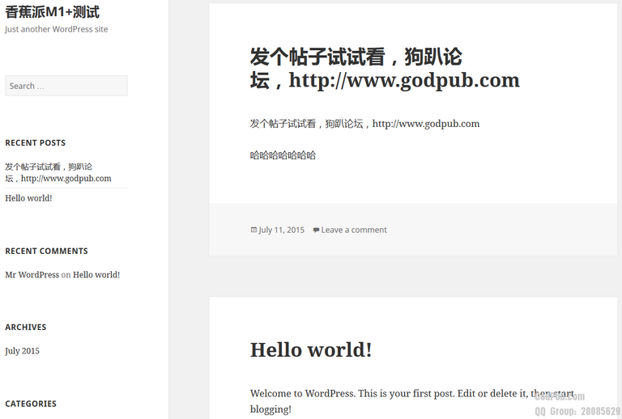
Task: Open the July 2015 archive
Action: coord(22,351)
